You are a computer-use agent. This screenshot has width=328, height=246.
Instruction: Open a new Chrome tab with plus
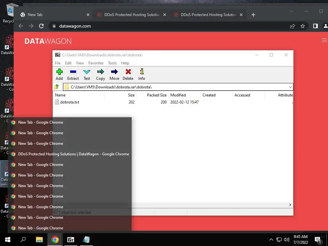253,15
